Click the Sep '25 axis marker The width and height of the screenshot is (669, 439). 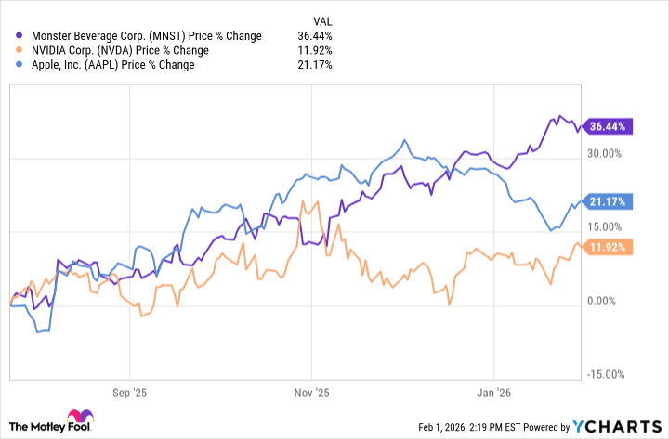(131, 392)
